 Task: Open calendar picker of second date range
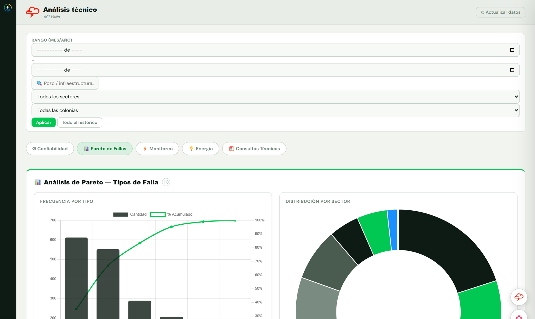click(512, 70)
